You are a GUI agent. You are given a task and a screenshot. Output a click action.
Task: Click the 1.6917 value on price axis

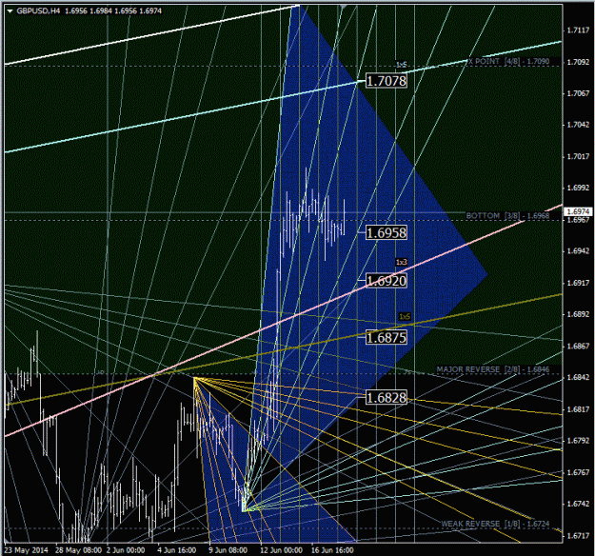[578, 283]
